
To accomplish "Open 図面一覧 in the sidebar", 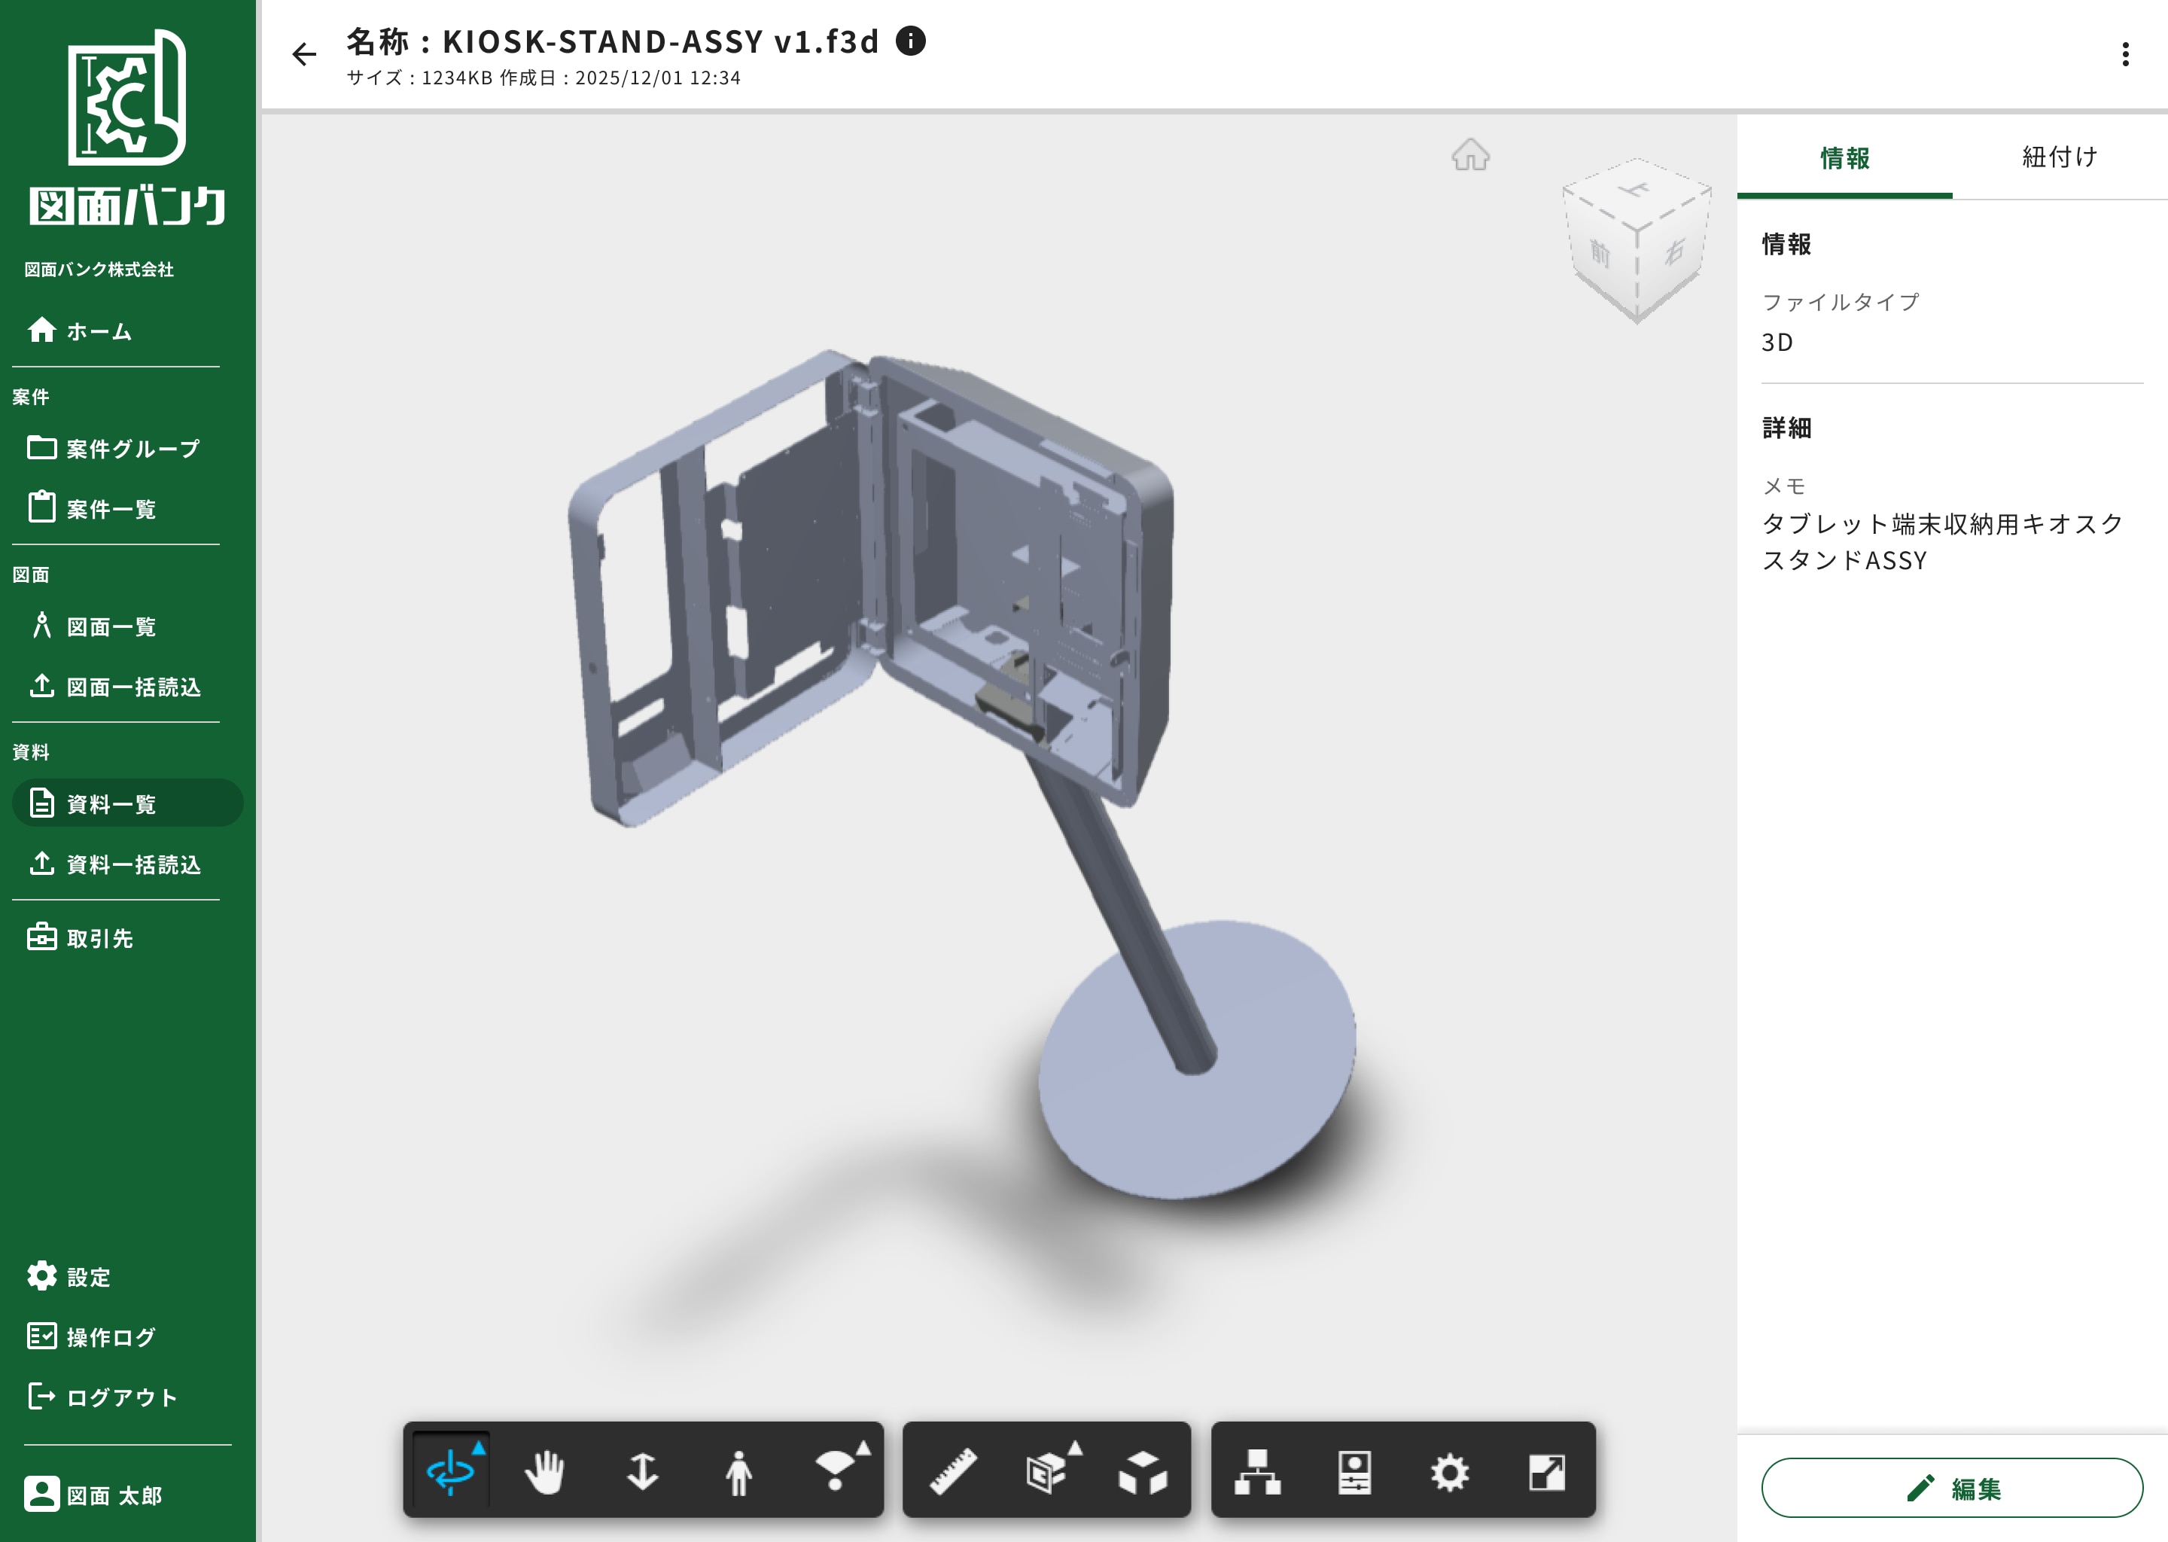I will [x=111, y=626].
